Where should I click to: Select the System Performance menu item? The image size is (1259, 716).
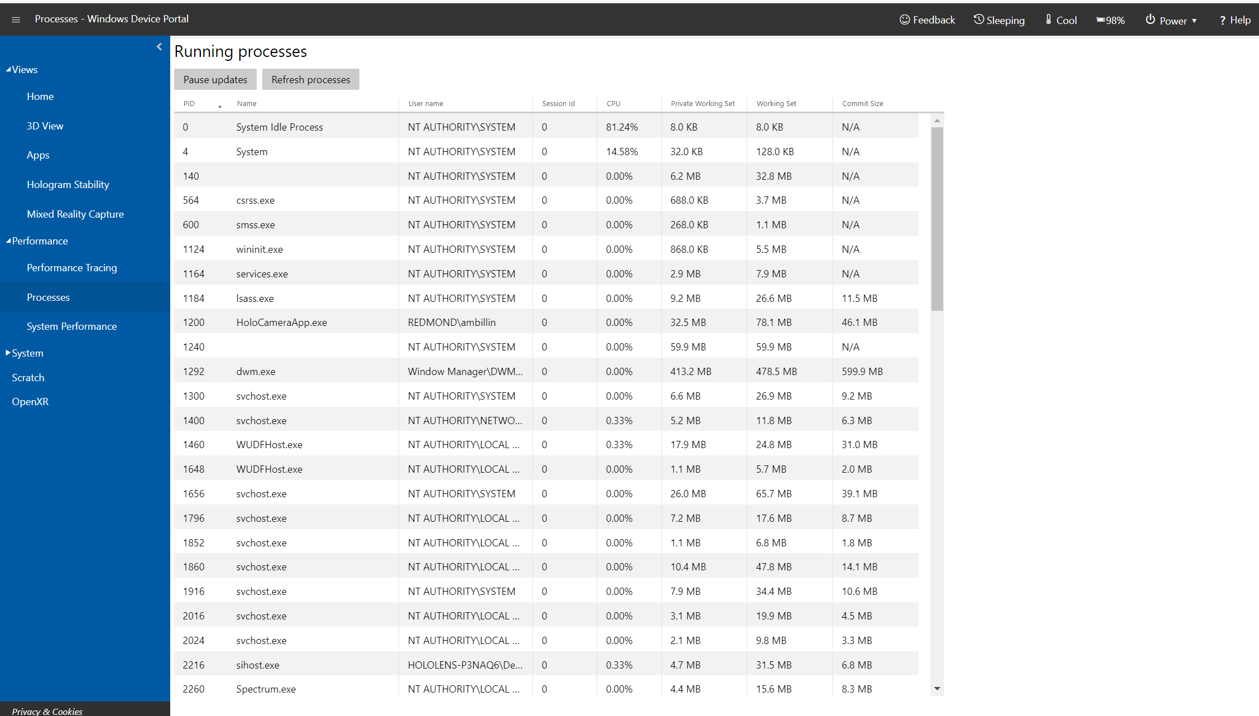[x=71, y=326]
